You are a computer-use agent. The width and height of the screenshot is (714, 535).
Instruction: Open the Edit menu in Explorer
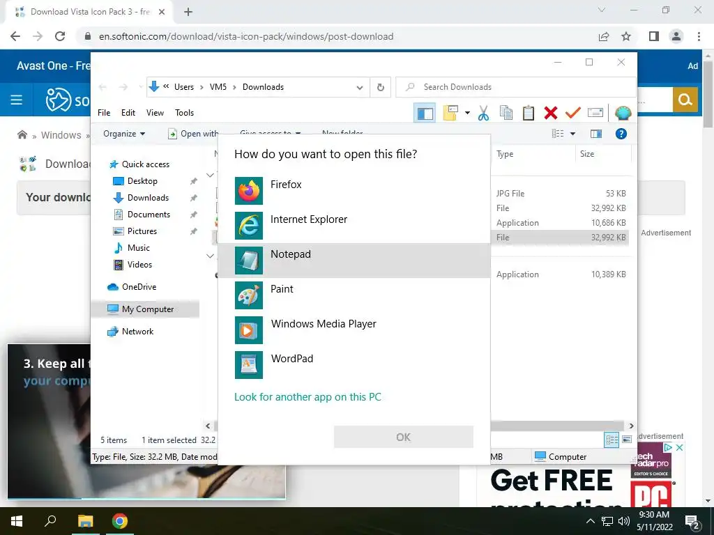tap(128, 113)
